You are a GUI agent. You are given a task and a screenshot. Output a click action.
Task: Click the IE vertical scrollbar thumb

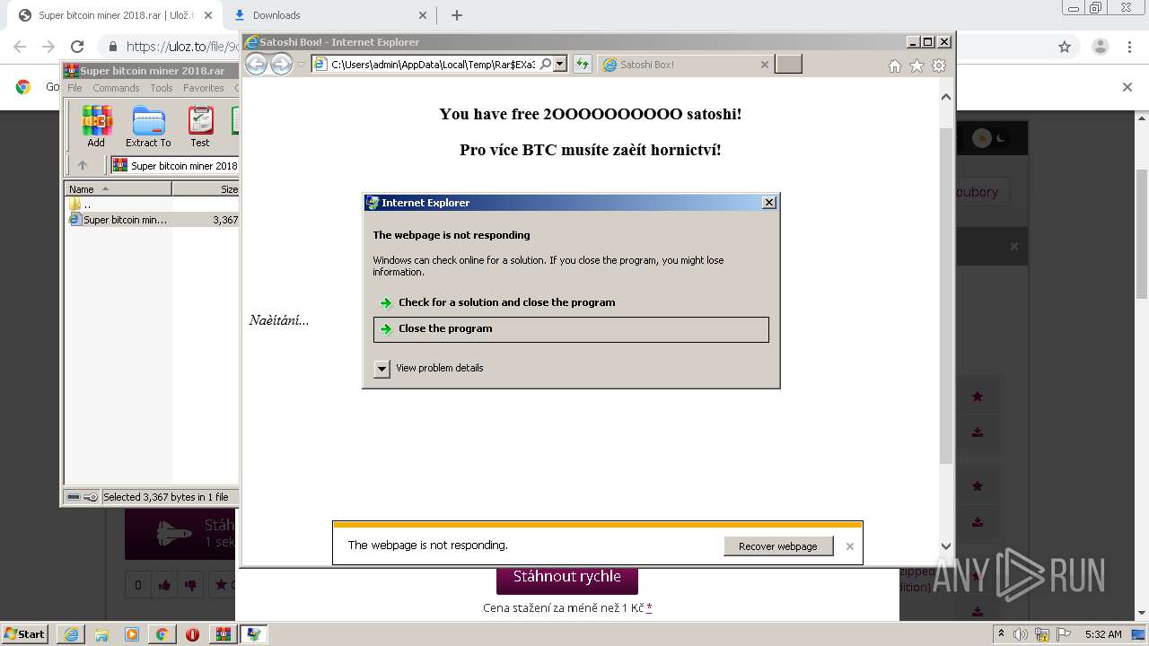pos(946,296)
